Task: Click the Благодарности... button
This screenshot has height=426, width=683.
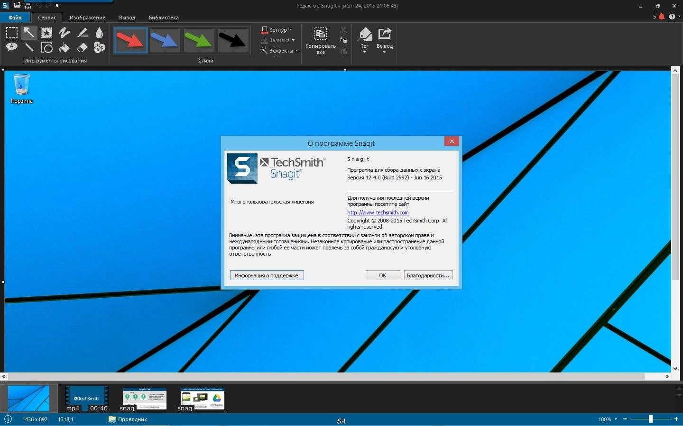Action: click(428, 275)
